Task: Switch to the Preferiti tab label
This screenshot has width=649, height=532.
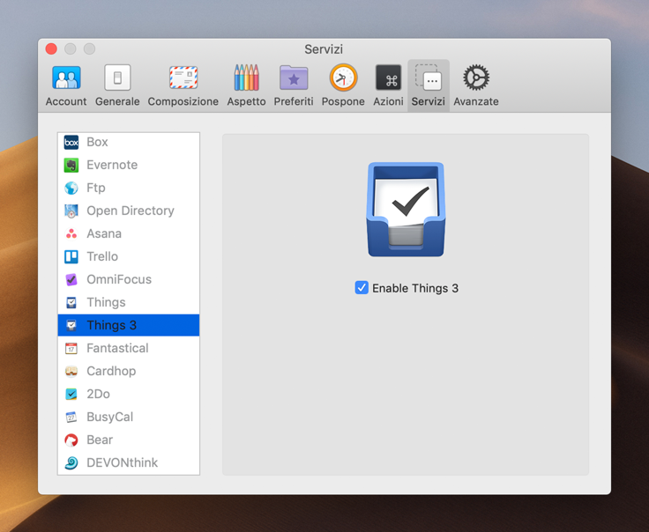Action: [x=294, y=101]
